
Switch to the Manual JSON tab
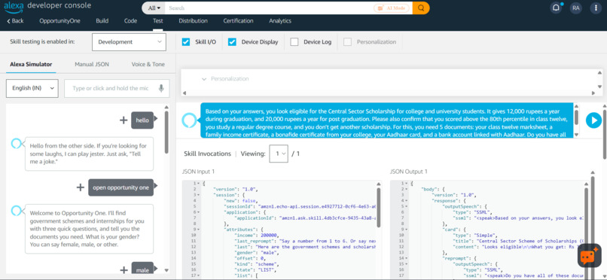click(x=92, y=64)
